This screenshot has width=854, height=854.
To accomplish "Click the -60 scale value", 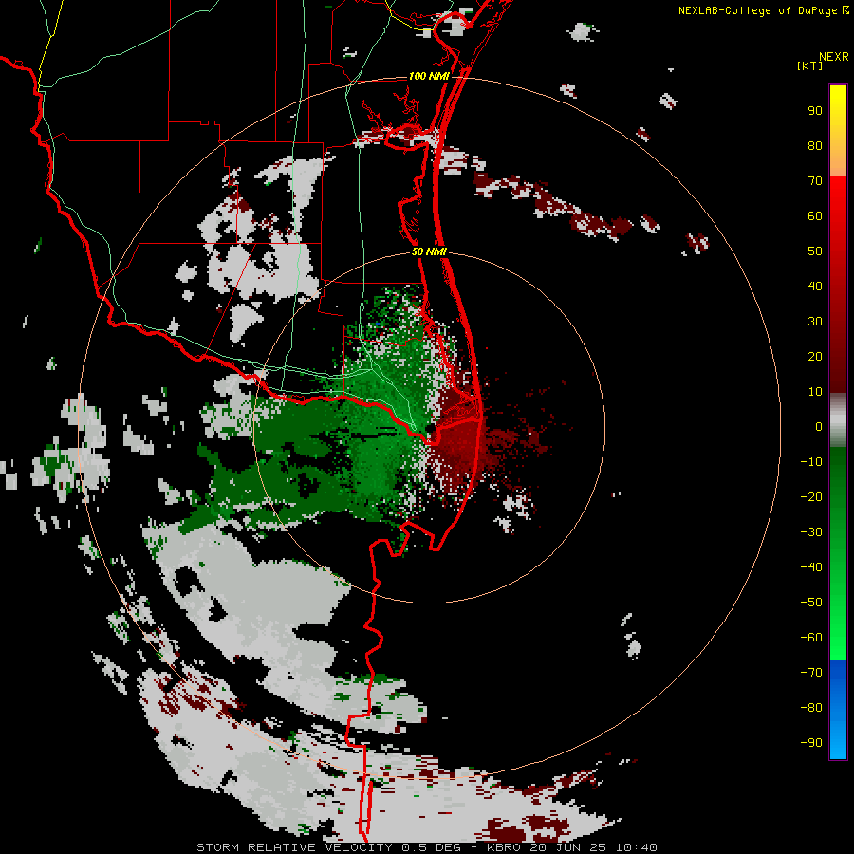I will tap(811, 638).
